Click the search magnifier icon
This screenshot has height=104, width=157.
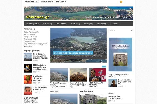coord(132,30)
